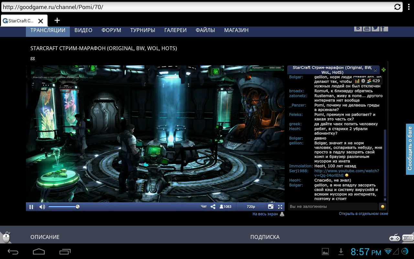The image size is (414, 259).
Task: Click the broadx chat username
Action: click(297, 91)
